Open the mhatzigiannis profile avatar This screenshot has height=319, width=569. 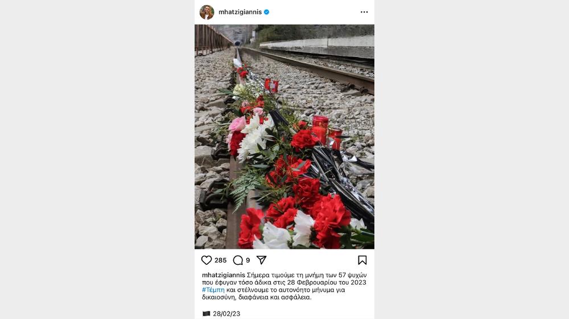[207, 12]
